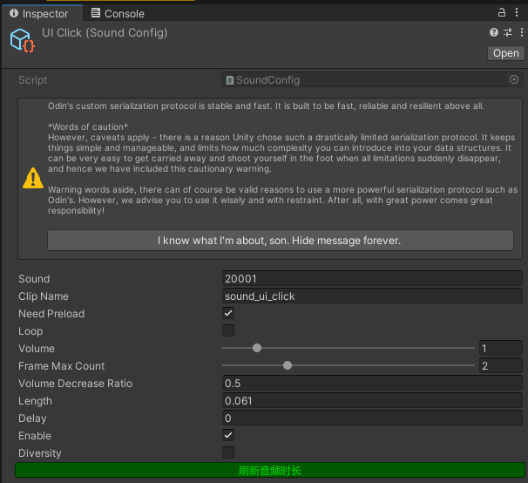Click the Clip Name label
This screenshot has width=528, height=483.
click(x=44, y=296)
